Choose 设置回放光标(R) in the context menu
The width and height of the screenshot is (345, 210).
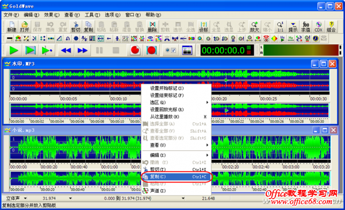click(x=176, y=110)
